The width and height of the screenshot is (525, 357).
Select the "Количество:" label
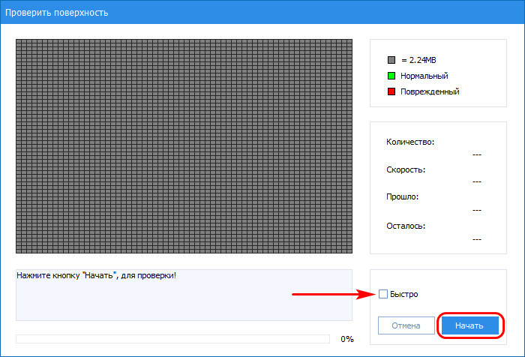(x=410, y=142)
